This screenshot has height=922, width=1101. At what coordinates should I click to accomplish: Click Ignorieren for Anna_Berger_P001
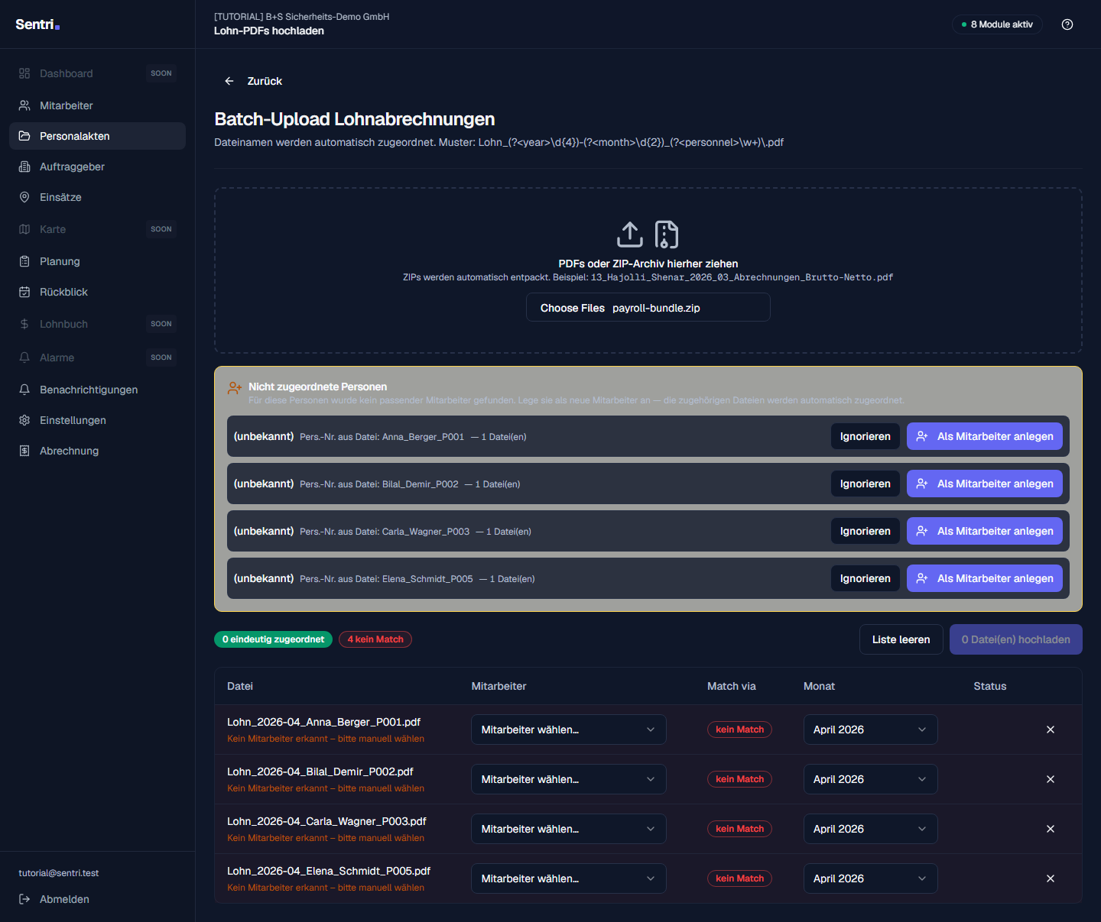pos(866,436)
